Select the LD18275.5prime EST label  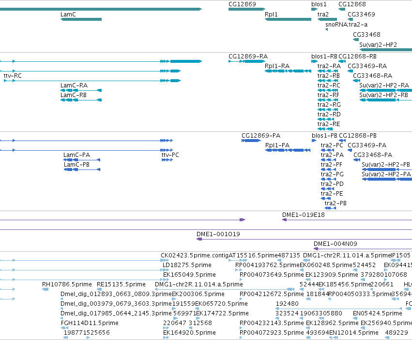click(x=187, y=265)
